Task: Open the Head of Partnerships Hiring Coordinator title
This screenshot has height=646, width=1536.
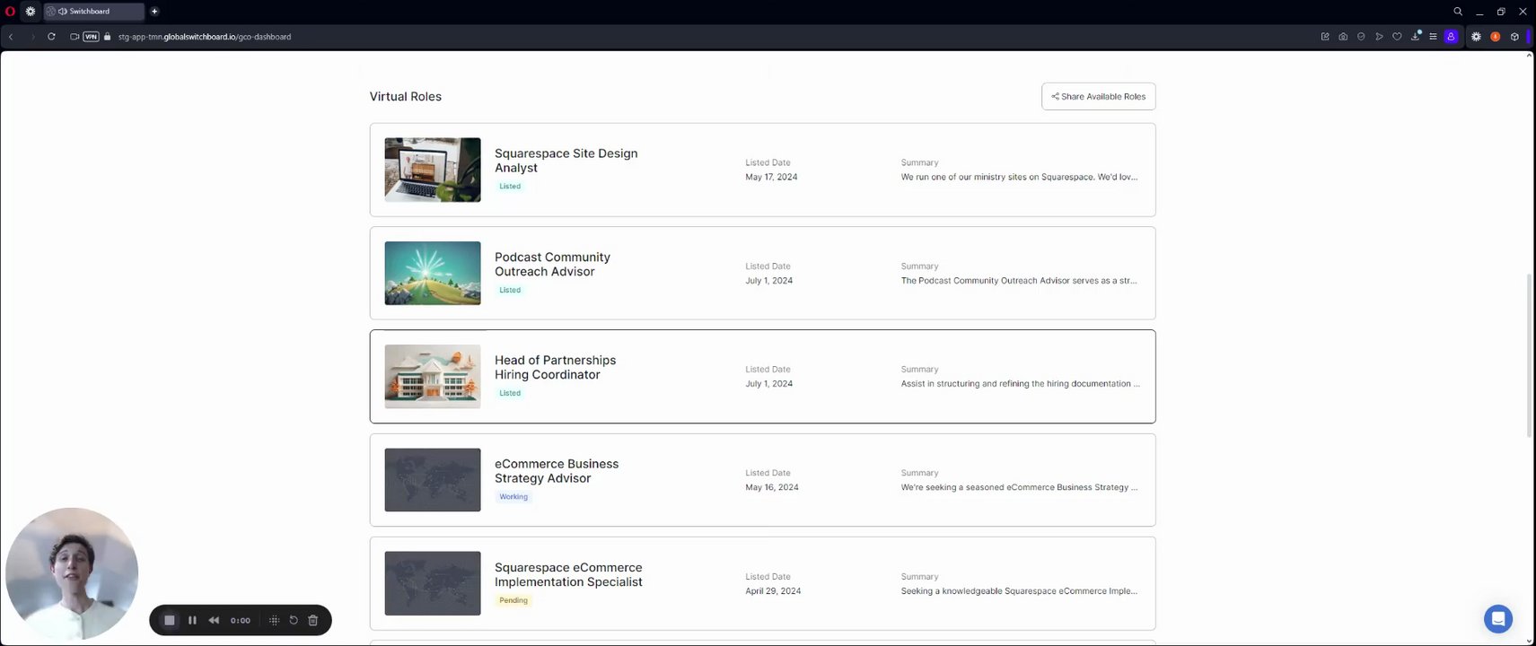Action: (x=555, y=368)
